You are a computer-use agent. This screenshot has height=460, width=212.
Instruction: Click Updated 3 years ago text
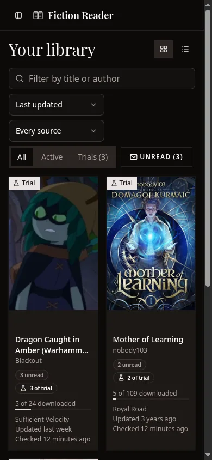tap(145, 419)
